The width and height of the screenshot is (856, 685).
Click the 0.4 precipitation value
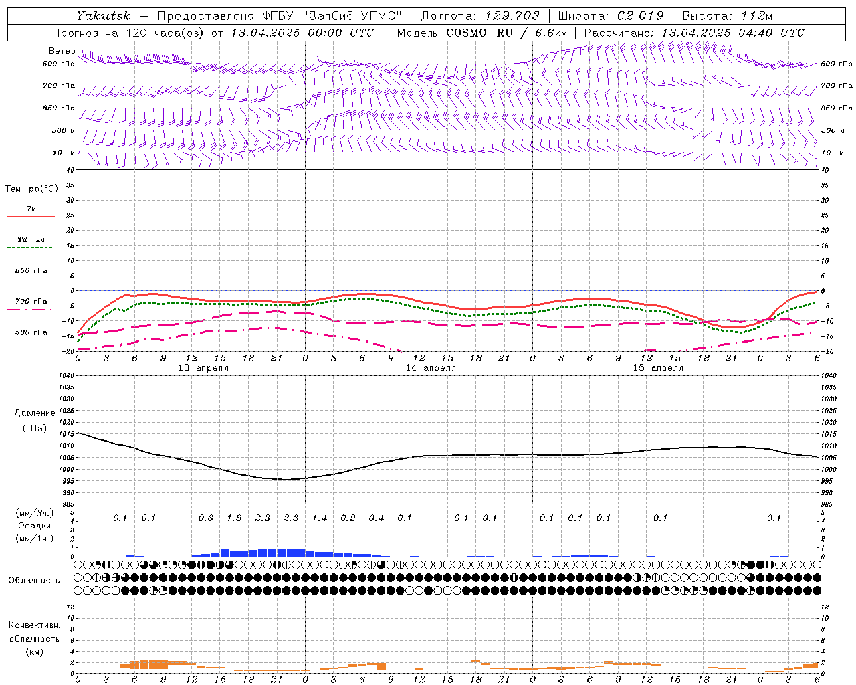point(377,518)
